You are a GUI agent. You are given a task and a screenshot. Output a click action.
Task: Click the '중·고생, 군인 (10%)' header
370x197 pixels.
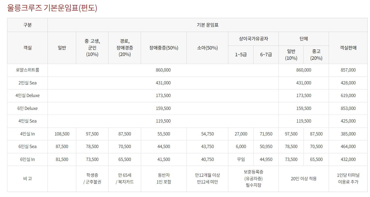pyautogui.click(x=92, y=48)
